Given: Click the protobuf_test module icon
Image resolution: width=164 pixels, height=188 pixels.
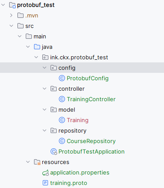Looking at the screenshot, I should click(x=12, y=5).
